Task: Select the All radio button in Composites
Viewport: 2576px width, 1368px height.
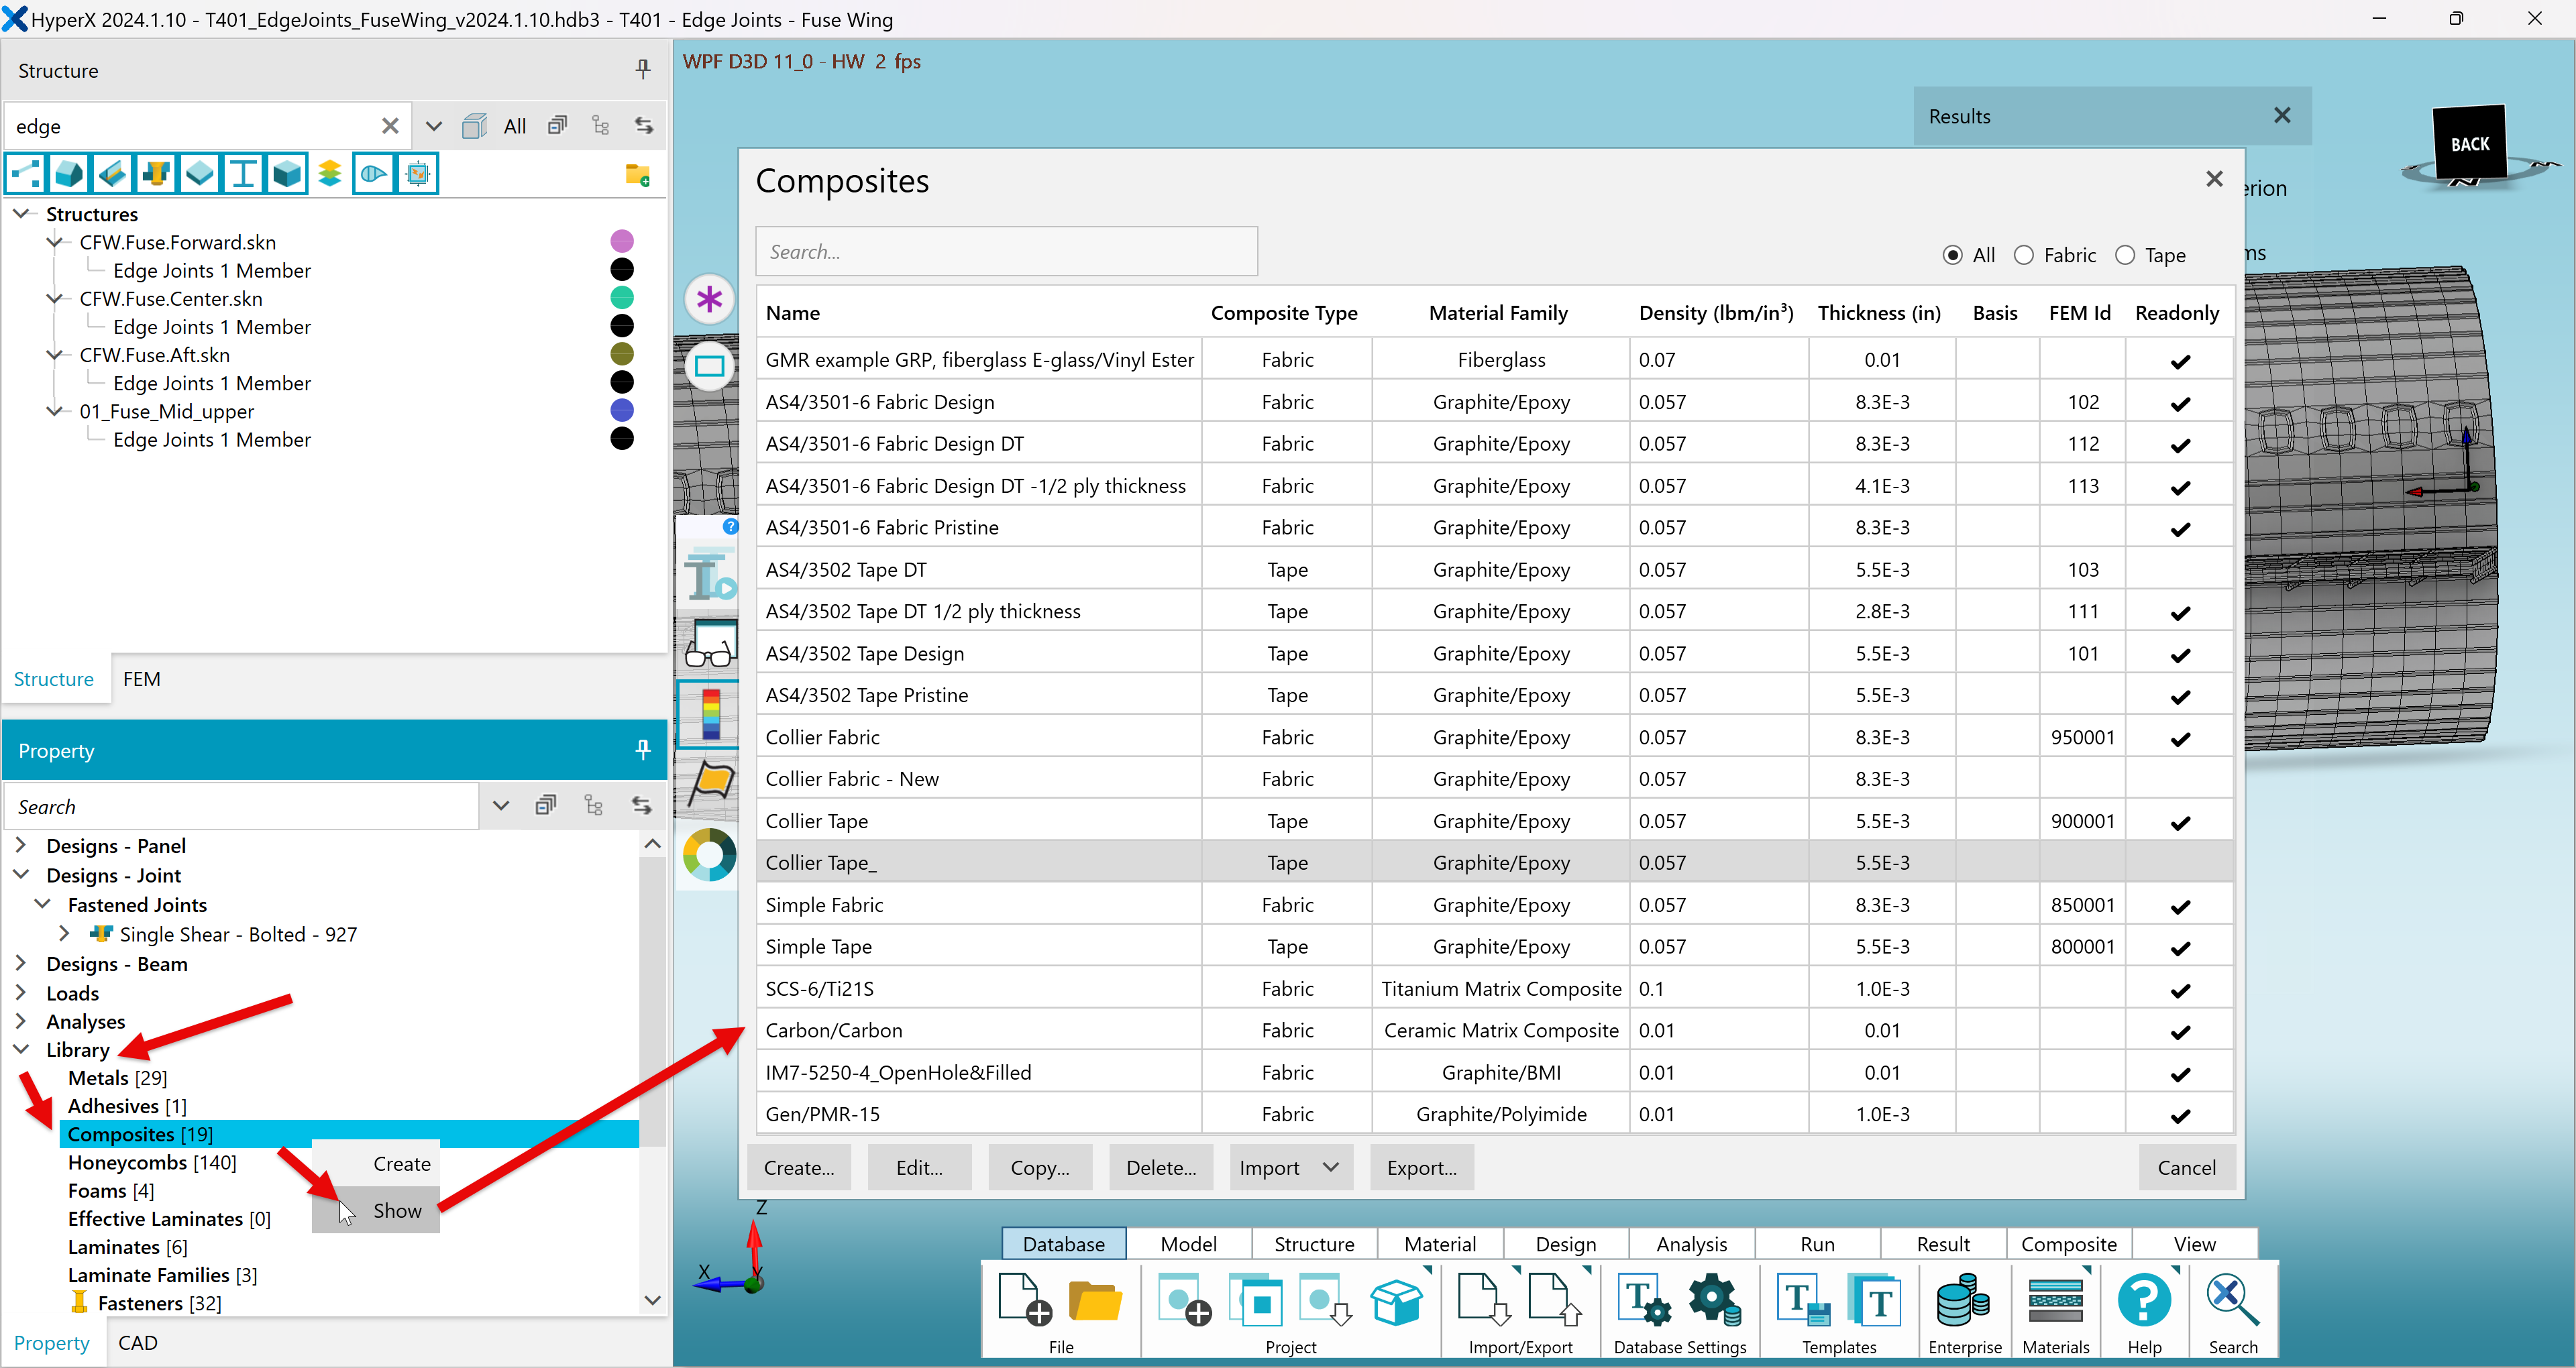Action: 1952,255
